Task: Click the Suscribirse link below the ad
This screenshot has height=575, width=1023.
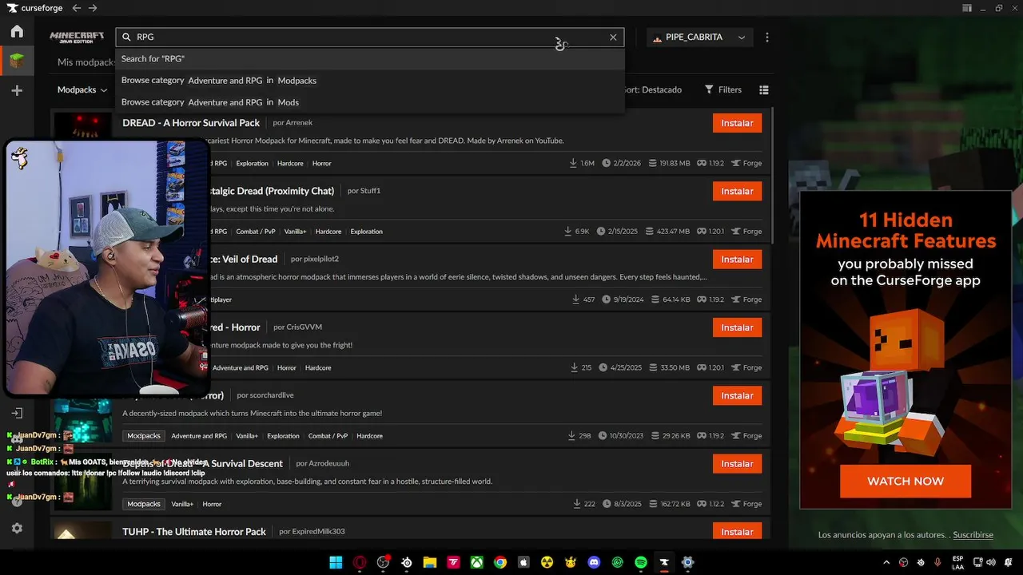Action: tap(973, 535)
